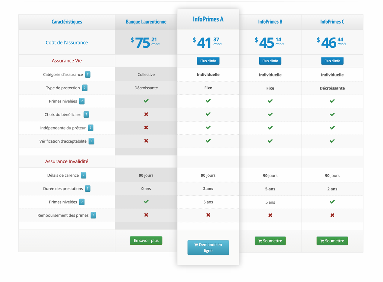Viewport: 383px width, 282px height.
Task: Submit InfoPrimes B with Soumettre button
Action: pos(270,241)
